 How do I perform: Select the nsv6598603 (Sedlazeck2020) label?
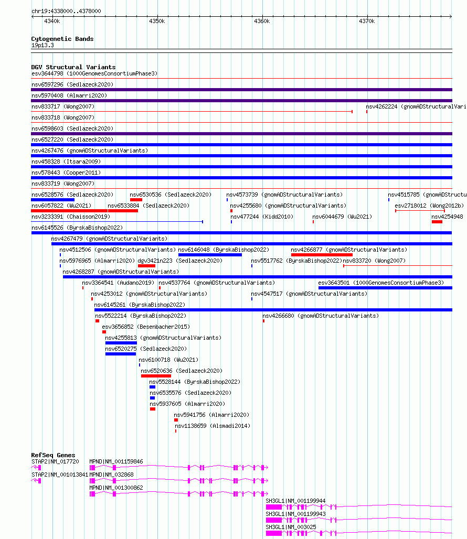72,128
